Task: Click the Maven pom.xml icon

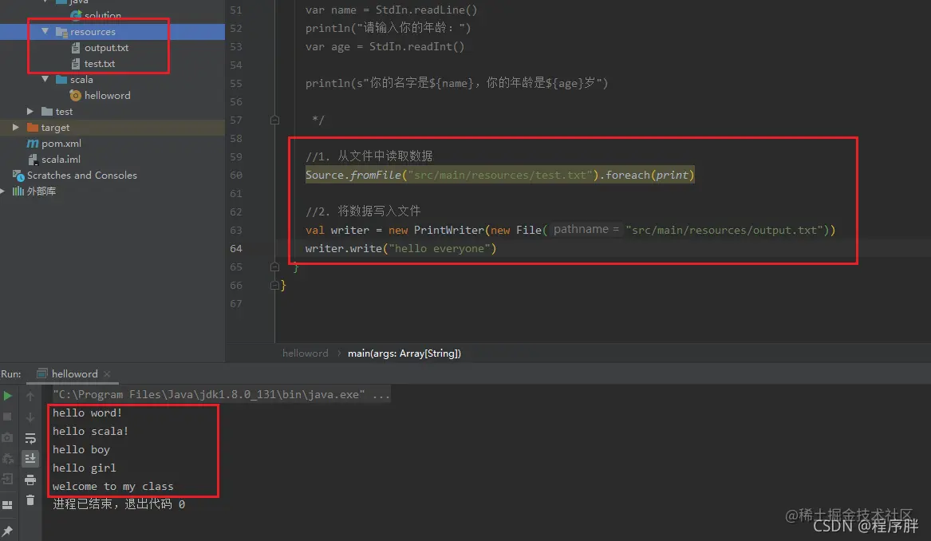Action: 33,143
